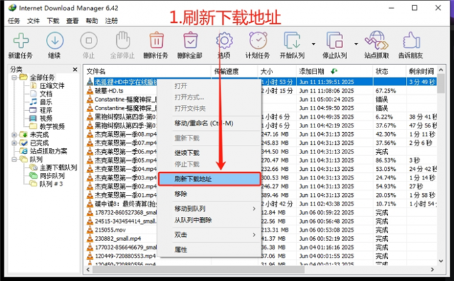Expand the 未完成 tree node
The width and height of the screenshot is (454, 281).
[x=14, y=135]
